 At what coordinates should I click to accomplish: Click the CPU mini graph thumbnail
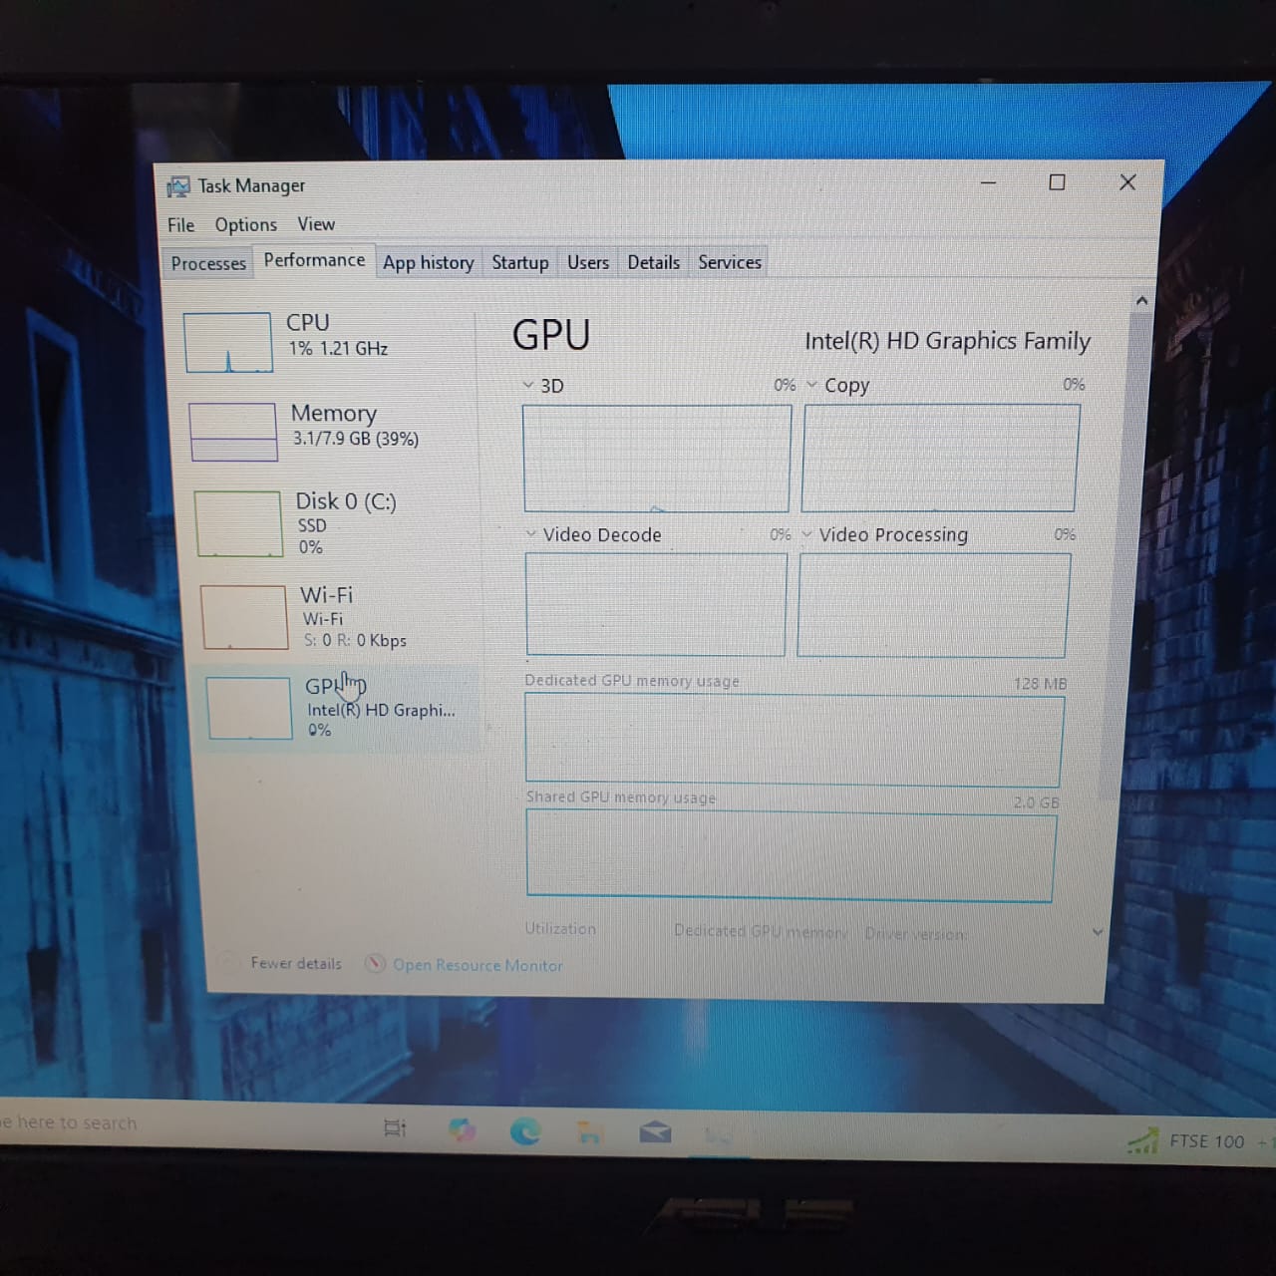(228, 342)
